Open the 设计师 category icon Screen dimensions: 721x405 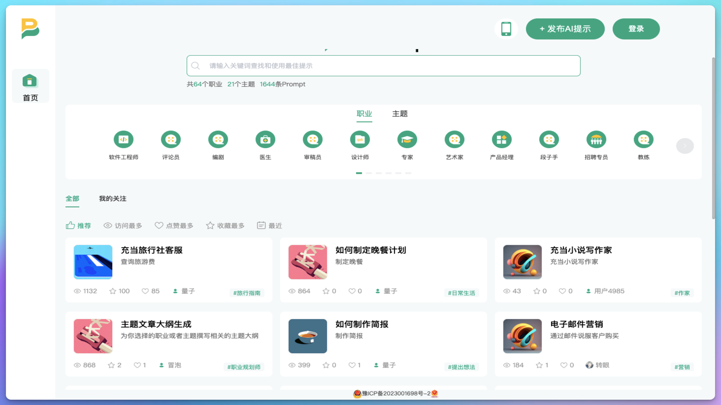point(360,139)
